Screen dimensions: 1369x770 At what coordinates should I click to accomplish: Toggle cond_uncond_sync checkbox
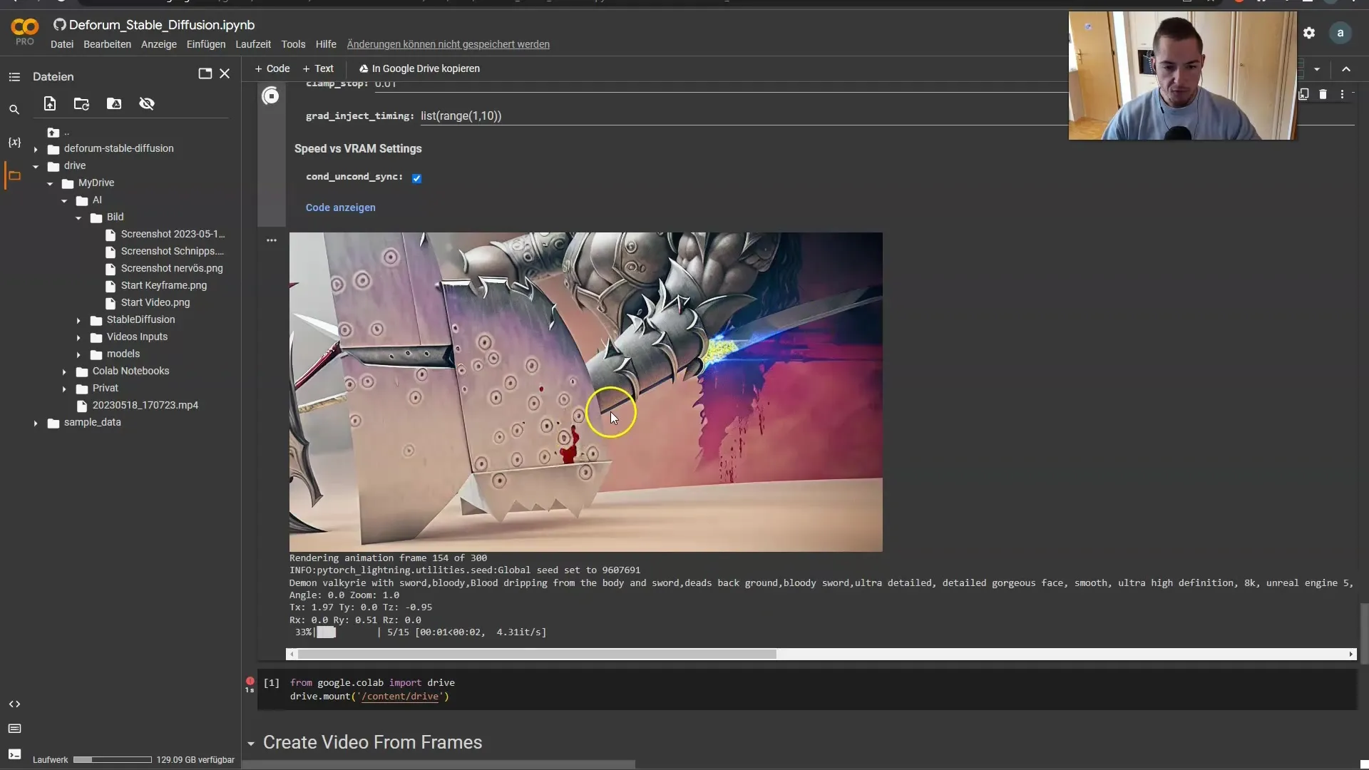[x=417, y=178]
